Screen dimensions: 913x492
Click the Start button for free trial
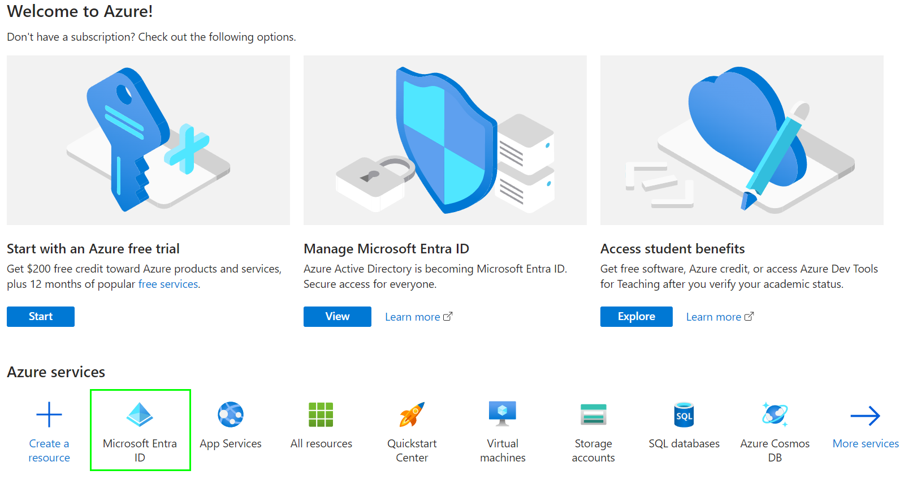click(x=40, y=316)
